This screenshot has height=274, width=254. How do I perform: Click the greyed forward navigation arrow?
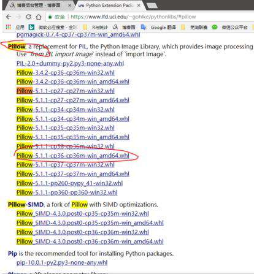pos(18,17)
